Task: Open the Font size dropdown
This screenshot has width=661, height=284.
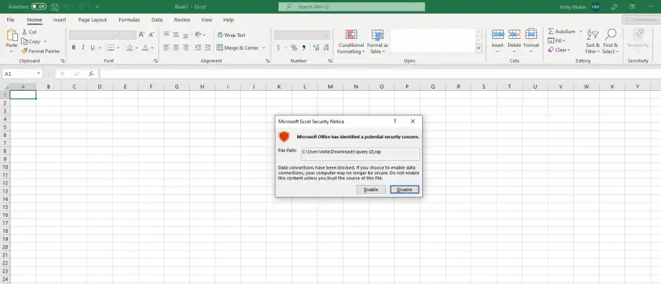Action: (x=133, y=35)
